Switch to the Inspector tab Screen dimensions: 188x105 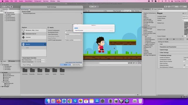[x=146, y=9]
